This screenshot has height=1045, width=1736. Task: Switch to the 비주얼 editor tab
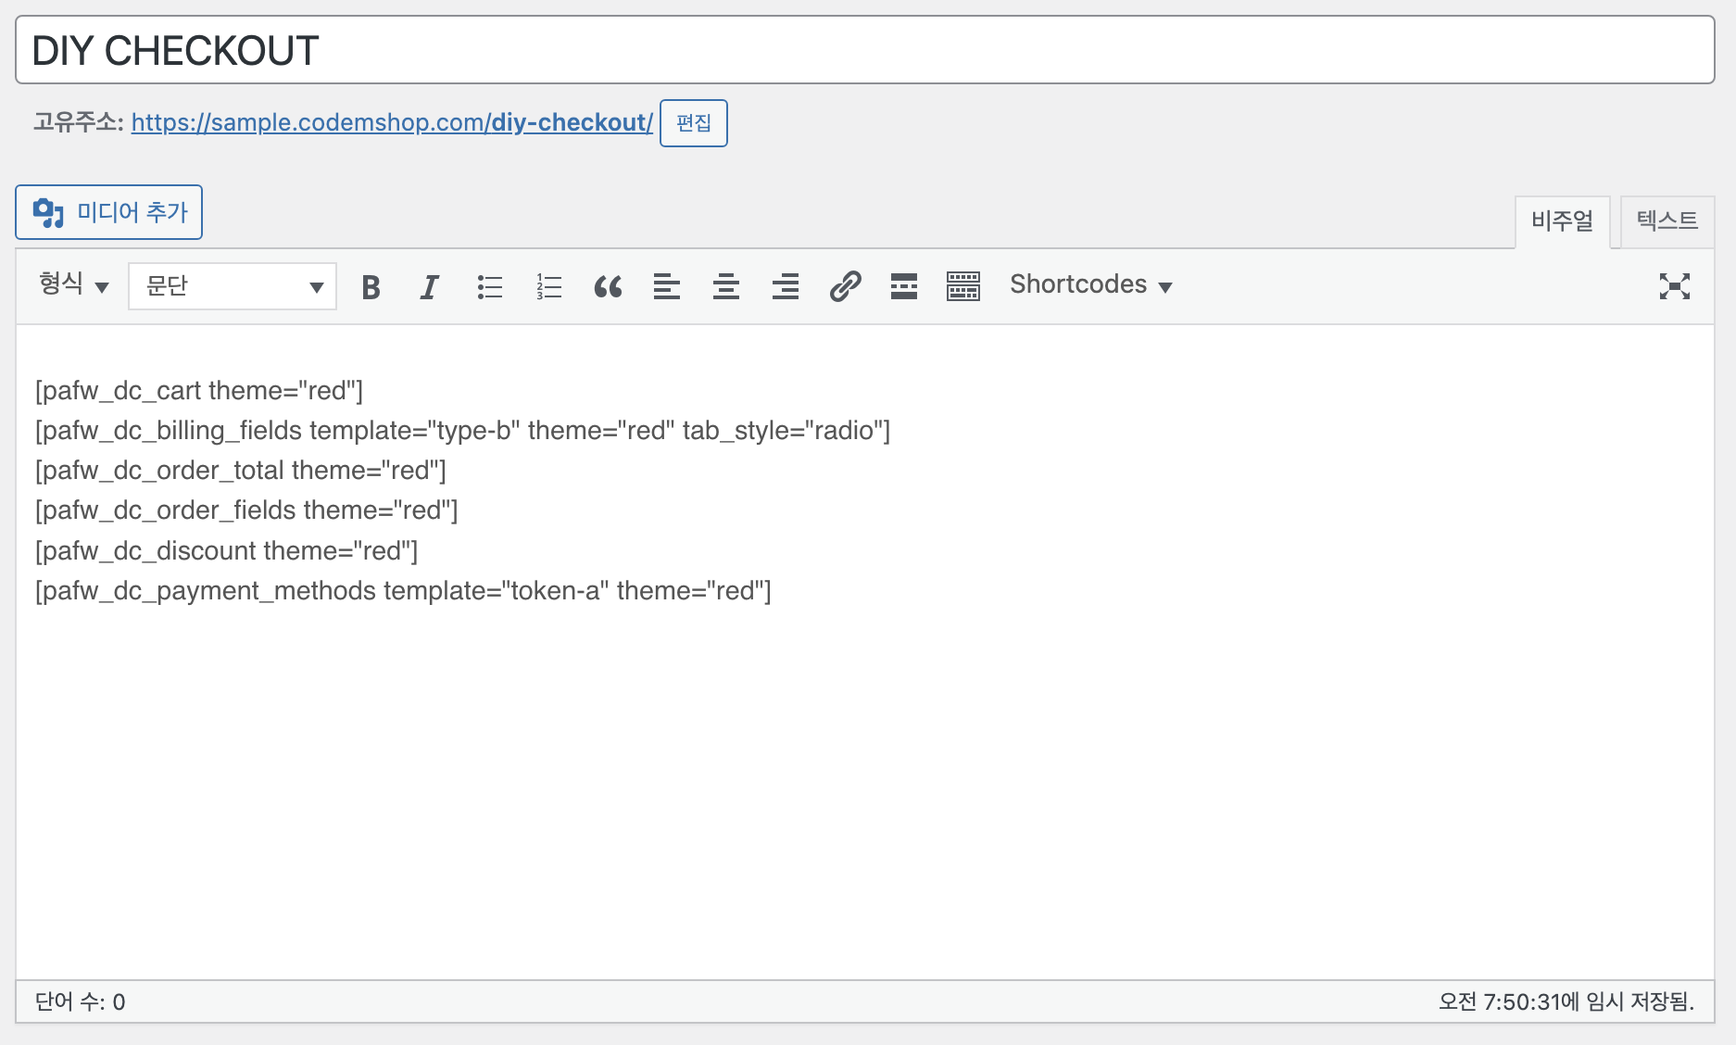pos(1562,221)
